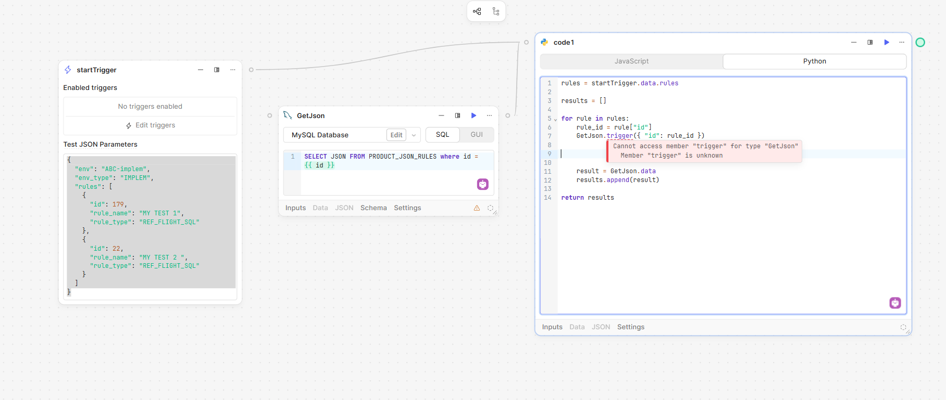
Task: Select the horizontal flow layout icon
Action: coord(477,11)
